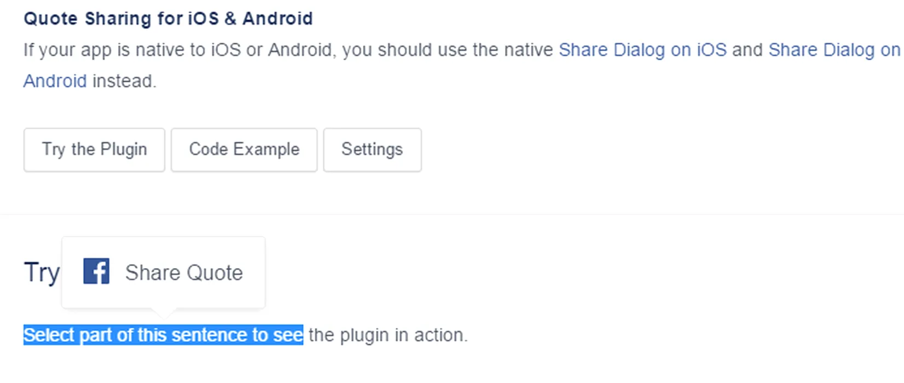904x383 pixels.
Task: Click the word 'instead.' after Android link
Action: point(124,81)
